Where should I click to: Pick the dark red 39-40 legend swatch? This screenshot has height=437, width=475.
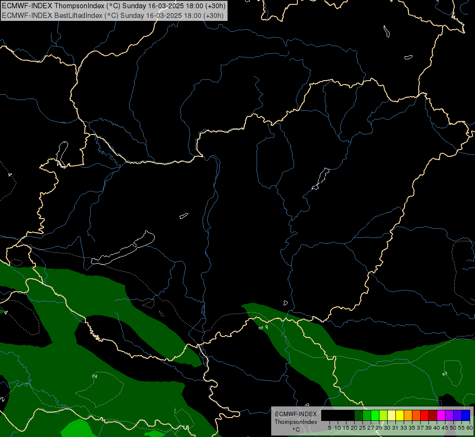433,415
